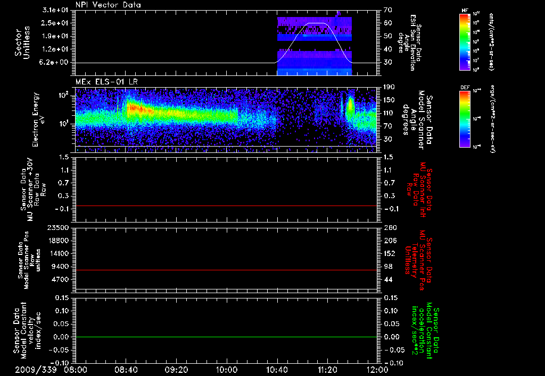Click the 'ergs/(cm**2-sr-sec-eV)' DEF units label
Image resolution: width=545 pixels, height=376 pixels.
492,119
